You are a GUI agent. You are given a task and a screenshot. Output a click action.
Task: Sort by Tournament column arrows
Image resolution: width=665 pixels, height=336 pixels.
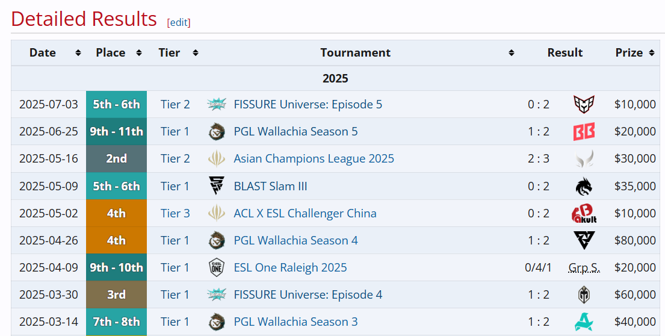[512, 52]
